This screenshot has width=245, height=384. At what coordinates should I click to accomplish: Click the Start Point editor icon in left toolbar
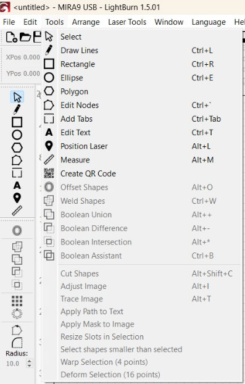pos(17,330)
